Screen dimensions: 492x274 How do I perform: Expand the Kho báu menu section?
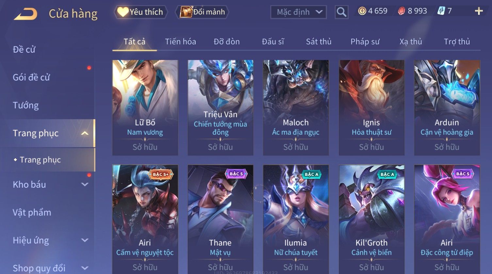pos(85,184)
